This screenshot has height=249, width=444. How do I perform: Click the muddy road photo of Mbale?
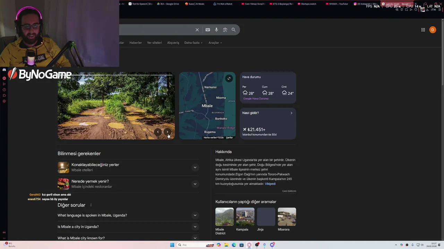[x=116, y=106]
